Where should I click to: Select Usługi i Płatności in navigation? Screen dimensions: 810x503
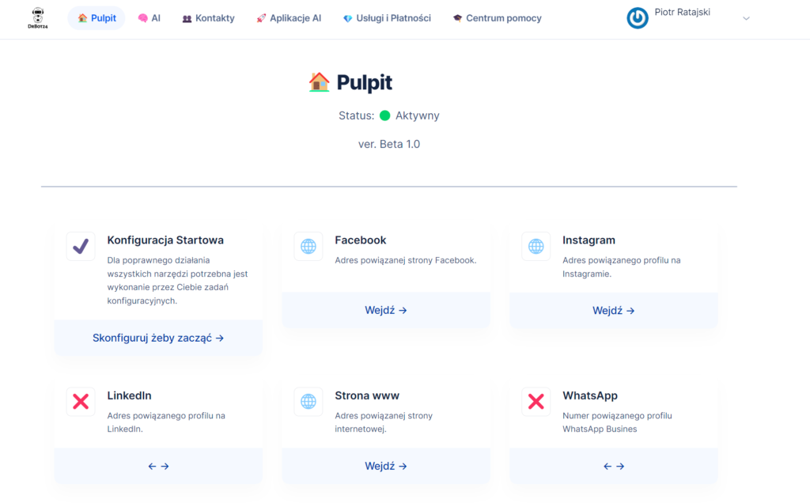(387, 18)
